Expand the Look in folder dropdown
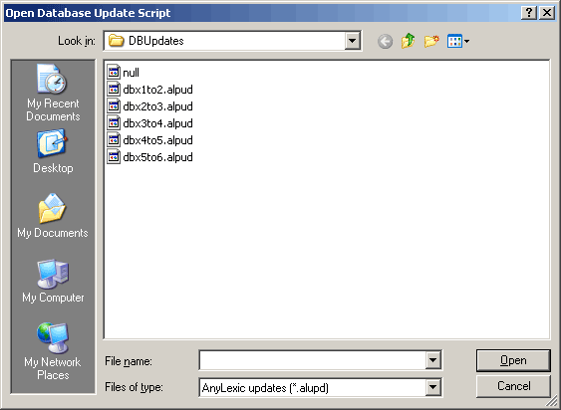Viewport: 561px width, 410px height. [352, 41]
